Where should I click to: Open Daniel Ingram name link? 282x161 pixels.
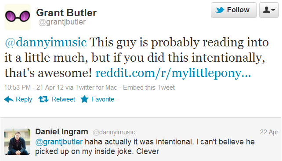pos(61,132)
